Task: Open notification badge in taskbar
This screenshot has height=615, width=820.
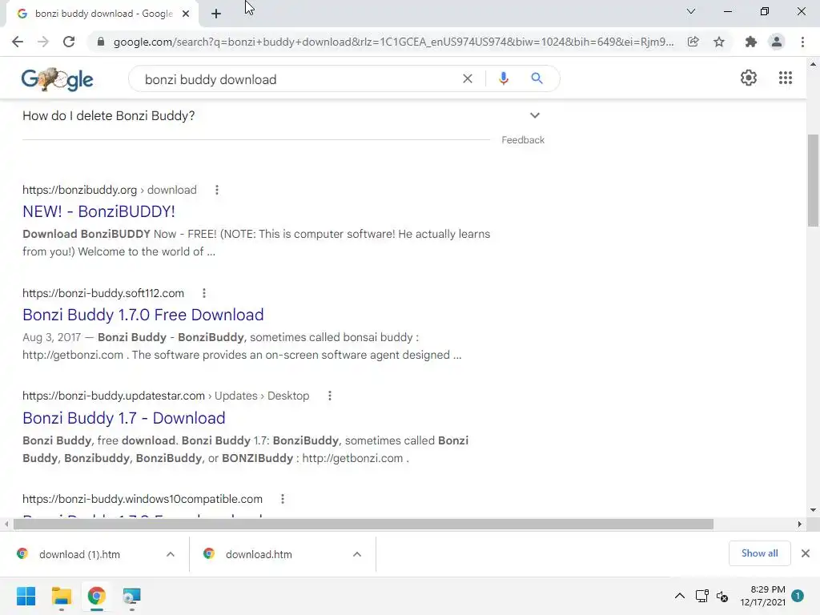Action: coord(798,596)
